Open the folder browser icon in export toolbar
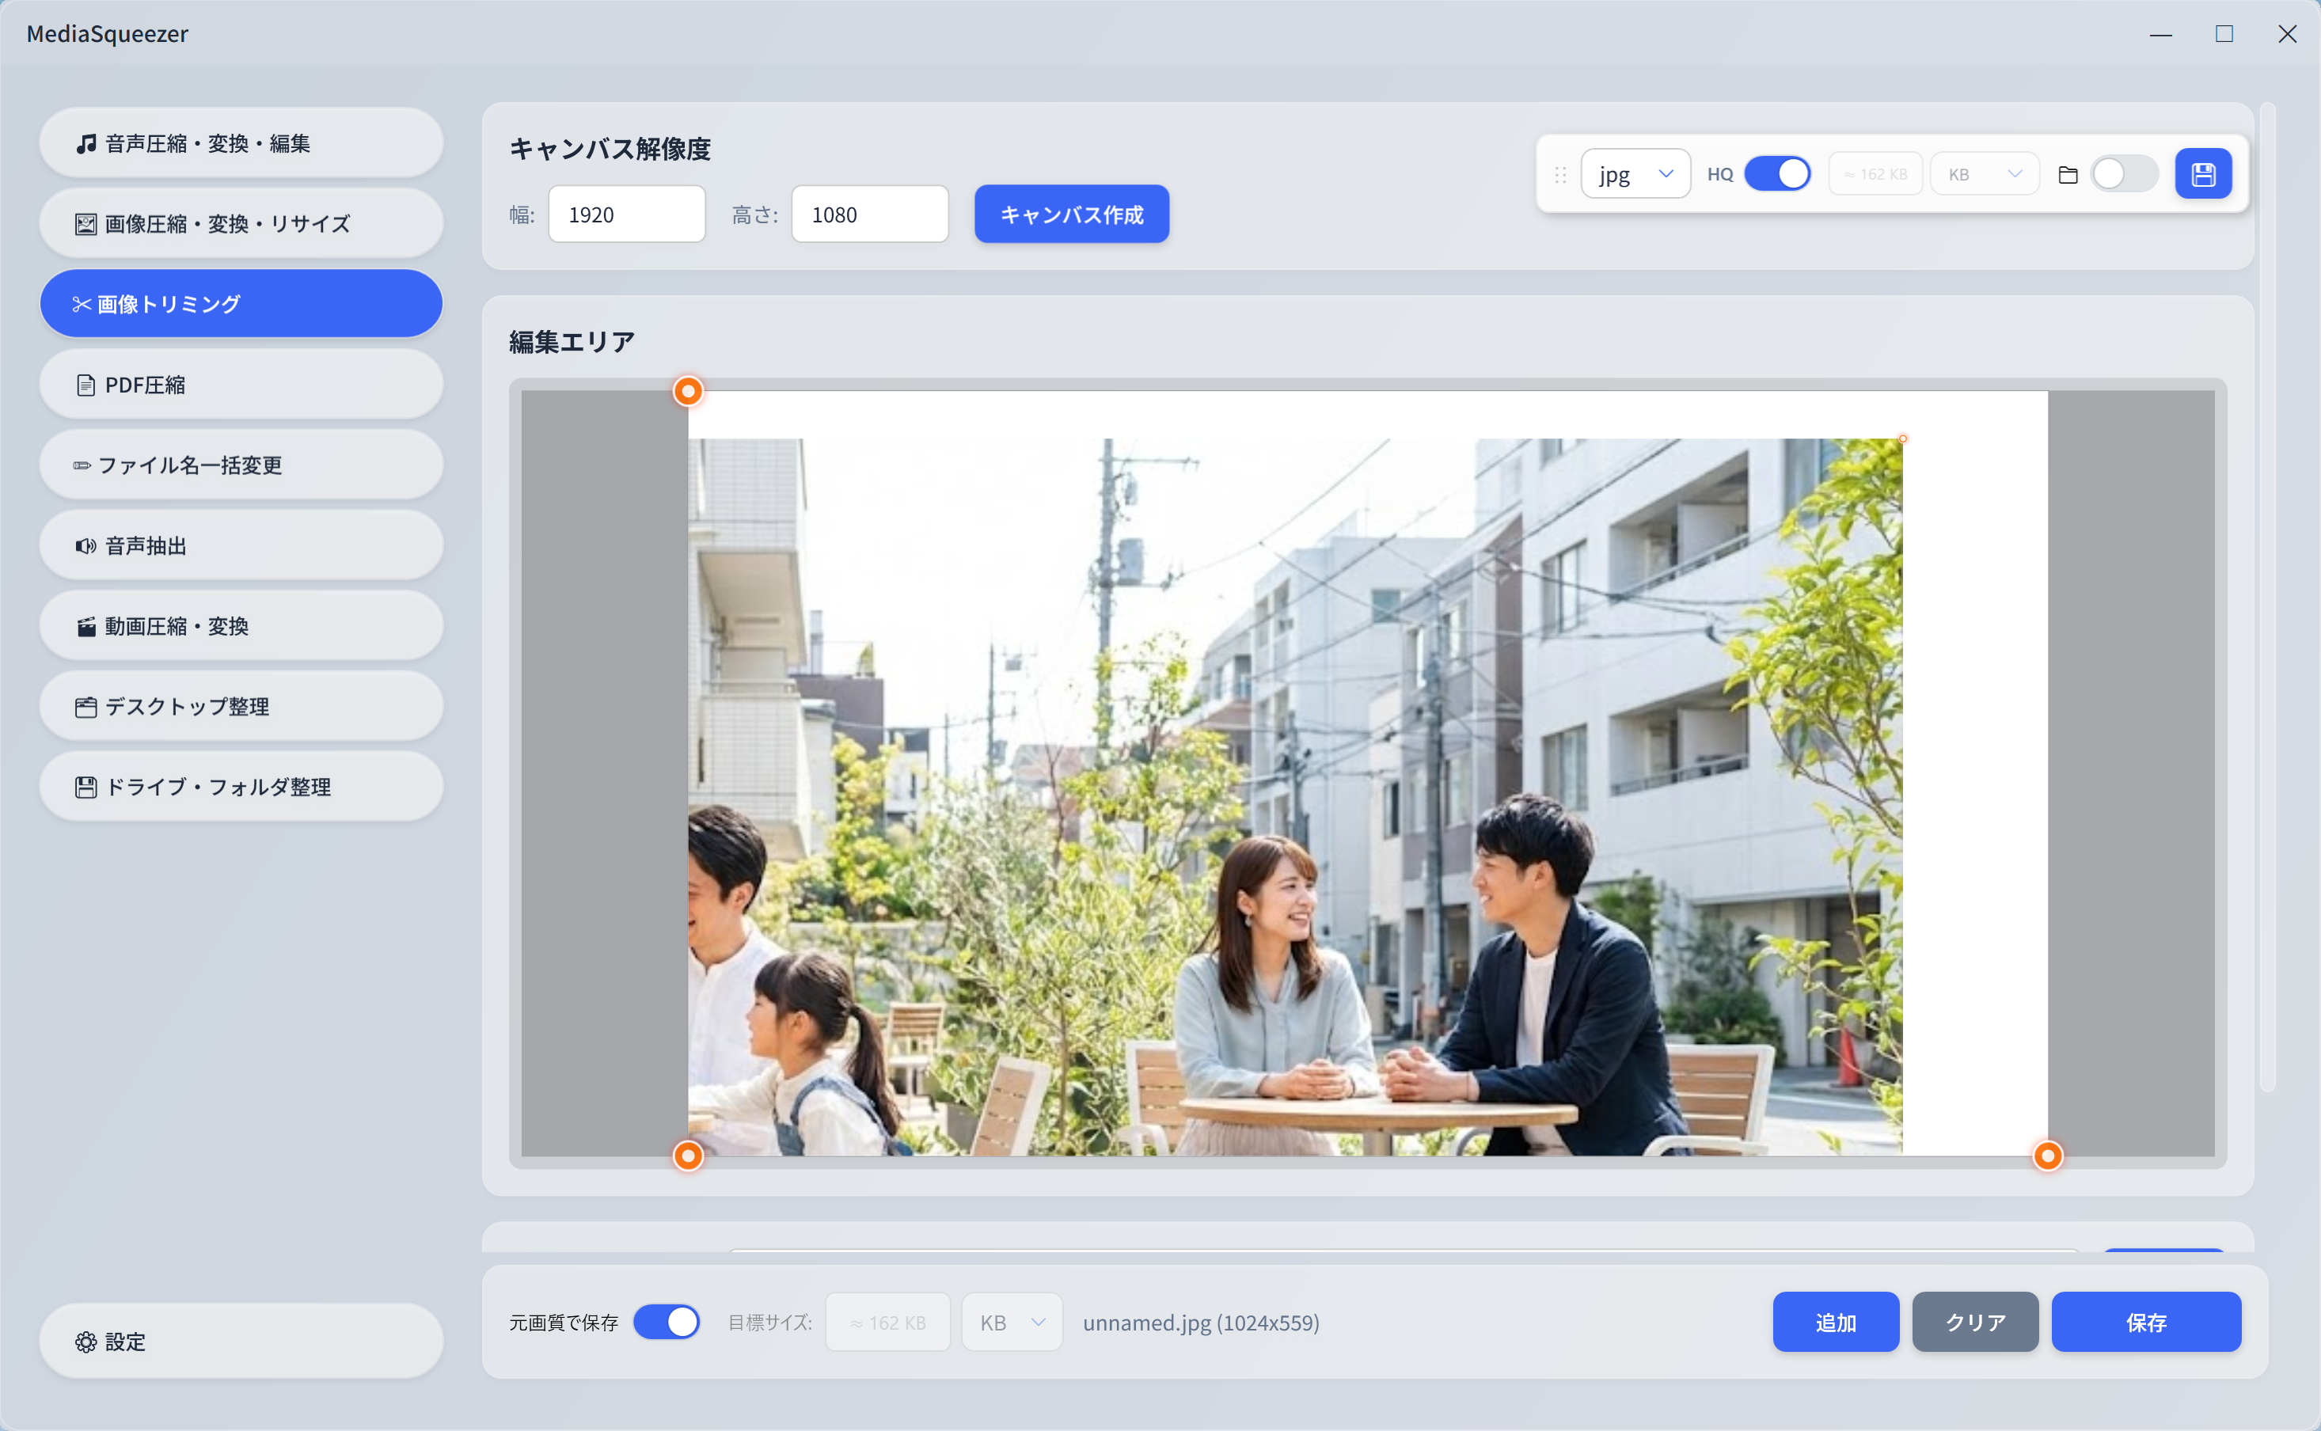 [2068, 173]
